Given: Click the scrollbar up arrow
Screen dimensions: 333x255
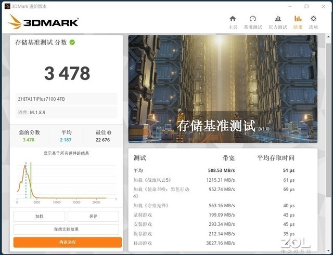Looking at the screenshot, I should pyautogui.click(x=328, y=37).
